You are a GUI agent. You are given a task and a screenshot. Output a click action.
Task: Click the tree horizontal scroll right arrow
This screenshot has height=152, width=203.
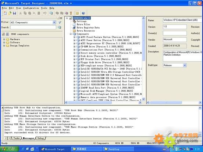coord(140,103)
